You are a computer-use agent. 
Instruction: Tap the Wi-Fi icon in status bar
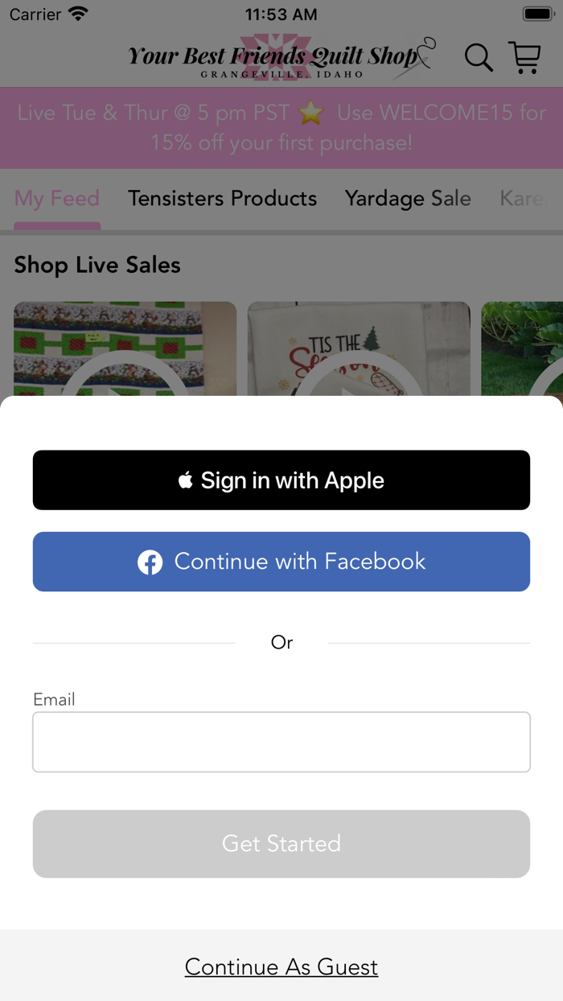(78, 14)
